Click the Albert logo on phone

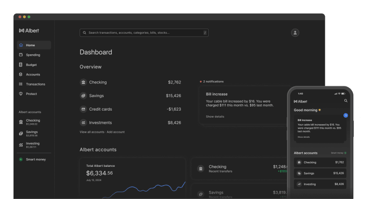pyautogui.click(x=301, y=102)
